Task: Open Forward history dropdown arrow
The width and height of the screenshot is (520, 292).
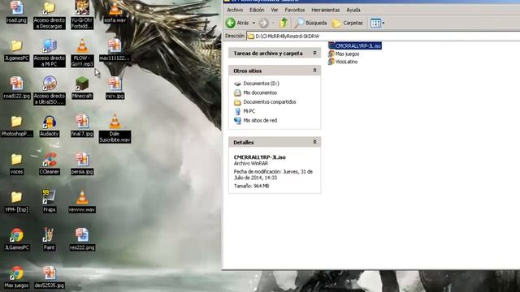Action: [x=273, y=23]
